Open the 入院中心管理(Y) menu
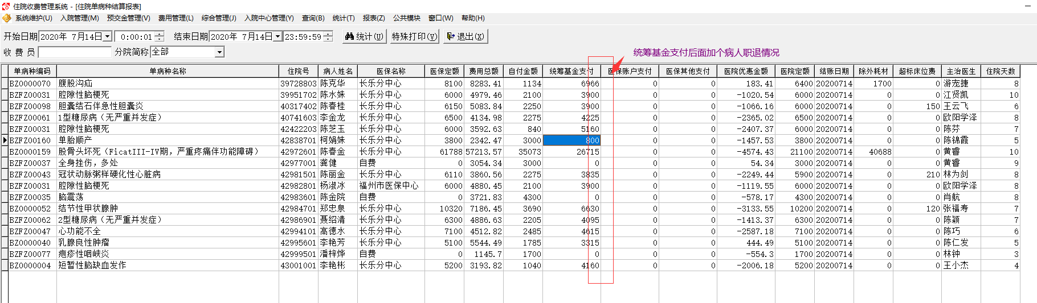 (269, 18)
